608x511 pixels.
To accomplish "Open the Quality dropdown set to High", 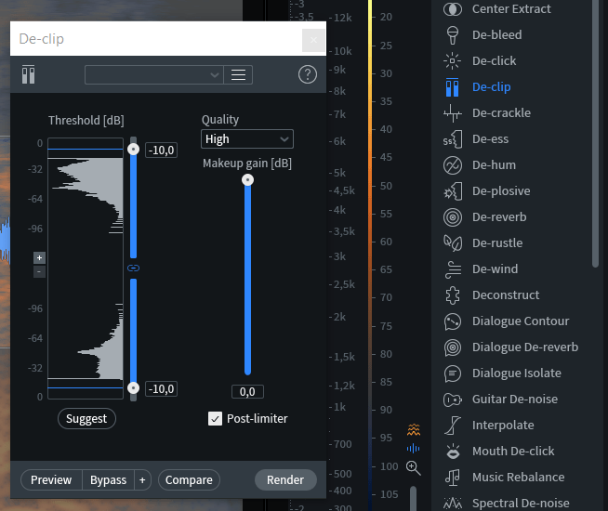I will (x=247, y=139).
